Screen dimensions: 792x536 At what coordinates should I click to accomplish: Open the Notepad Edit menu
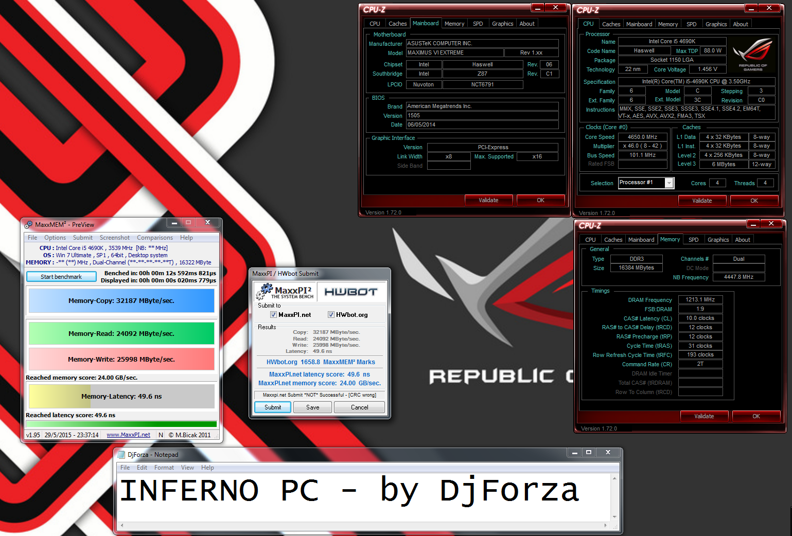(x=142, y=468)
